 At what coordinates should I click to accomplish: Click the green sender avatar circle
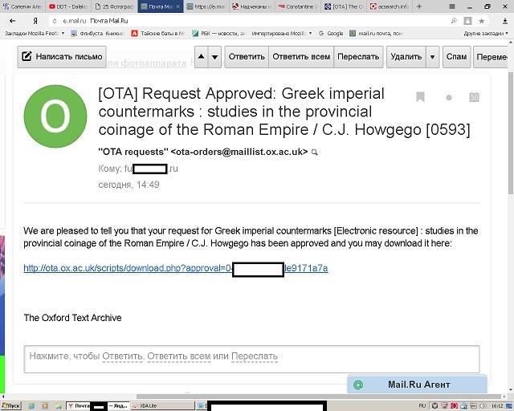55,117
